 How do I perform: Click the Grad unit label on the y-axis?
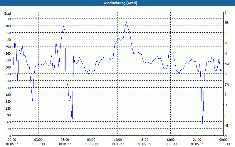point(7,14)
